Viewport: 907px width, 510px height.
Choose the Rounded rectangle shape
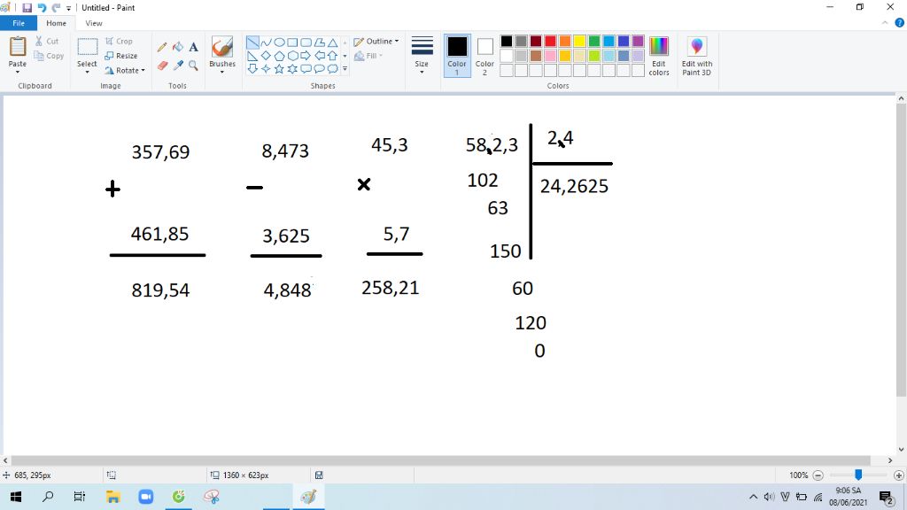(x=306, y=42)
